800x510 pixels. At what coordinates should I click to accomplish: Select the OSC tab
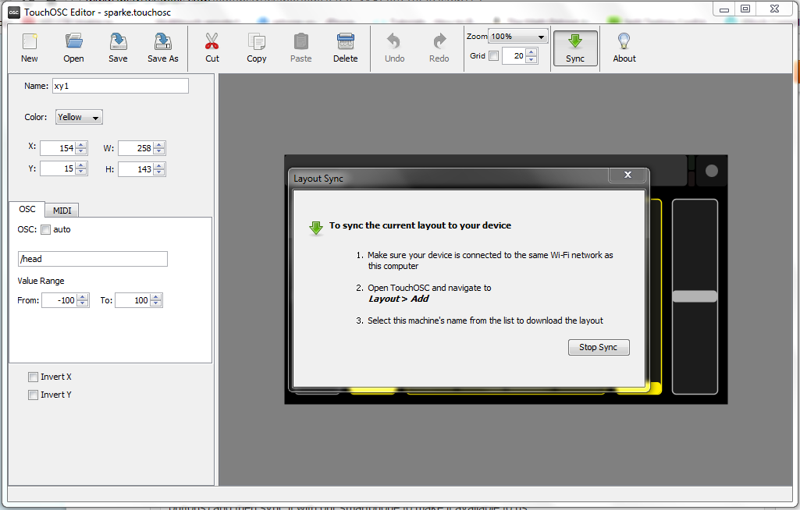coord(27,209)
